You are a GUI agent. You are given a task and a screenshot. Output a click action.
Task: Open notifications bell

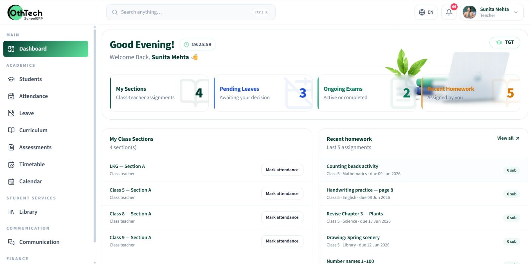coord(449,12)
